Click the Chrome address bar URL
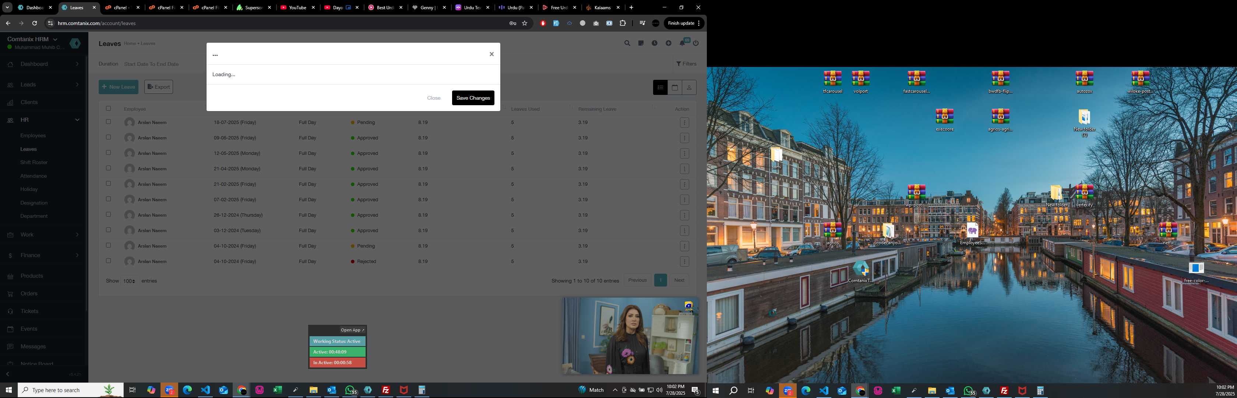This screenshot has width=1237, height=398. click(96, 23)
